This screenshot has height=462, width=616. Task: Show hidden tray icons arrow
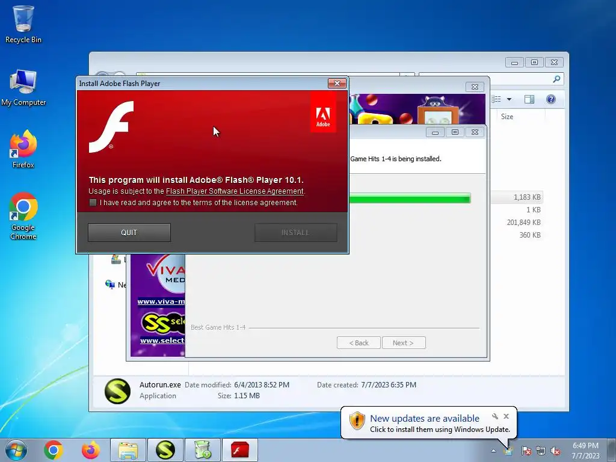click(493, 451)
